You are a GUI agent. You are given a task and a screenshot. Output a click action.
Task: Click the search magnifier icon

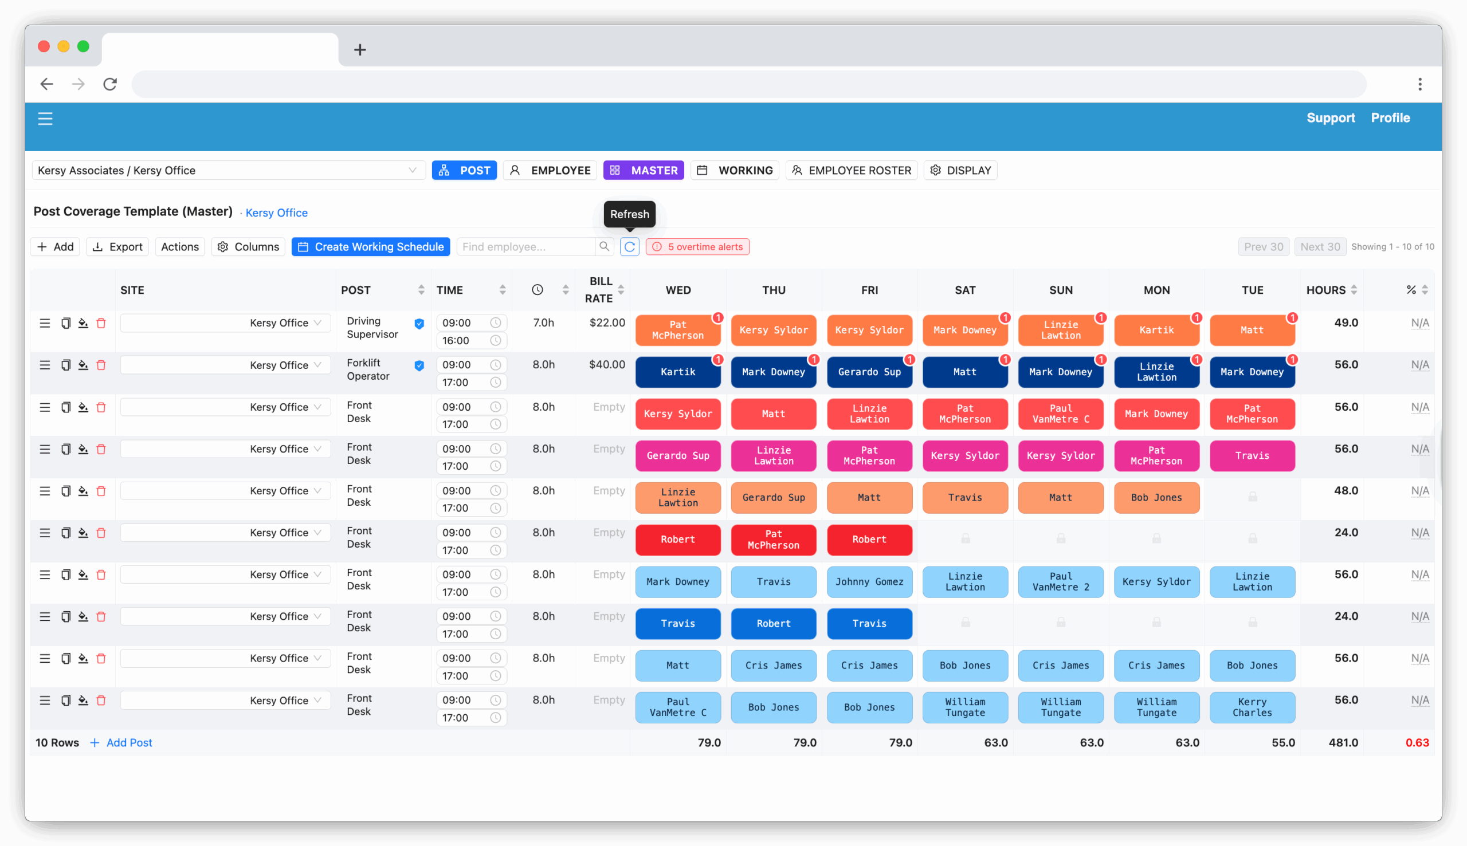click(605, 247)
